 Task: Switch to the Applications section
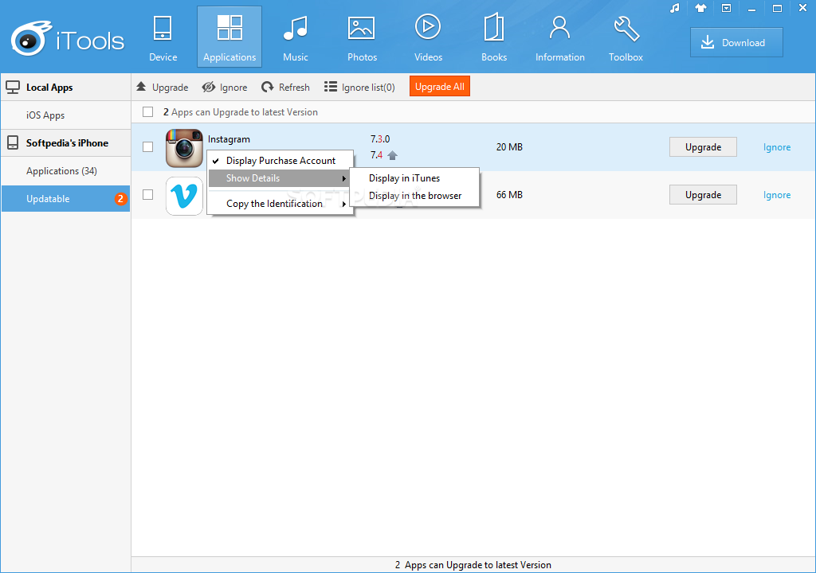point(229,37)
